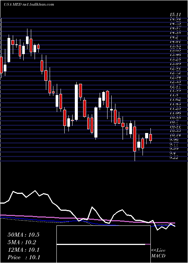Viewport: 188px width, 263px height.
Task: Click the '50MA : 10.5' readout
Action: pyautogui.click(x=23, y=235)
